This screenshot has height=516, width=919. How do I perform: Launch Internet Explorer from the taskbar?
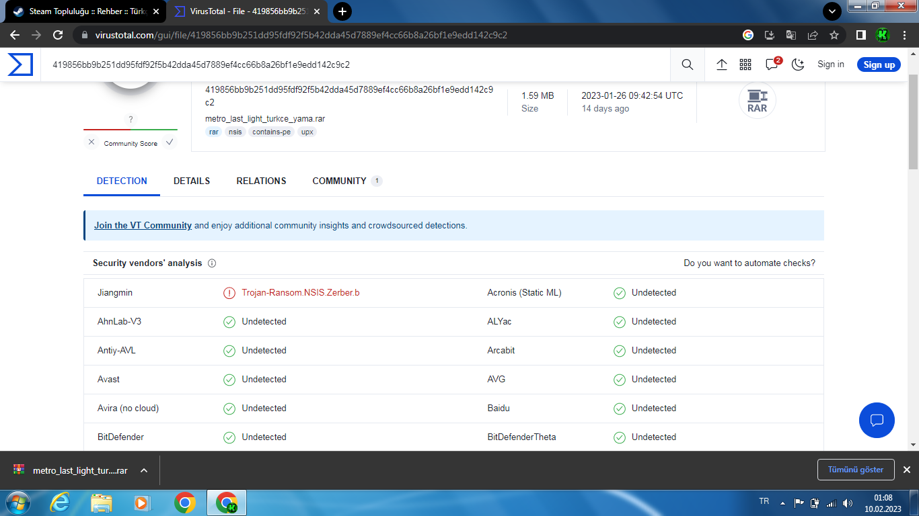point(60,503)
